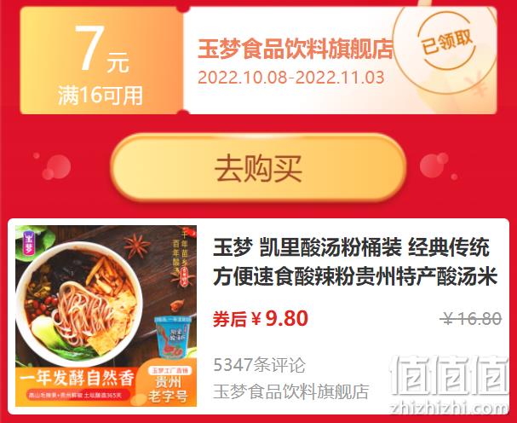Click the crossed-out ¥16.80 original price

click(471, 319)
